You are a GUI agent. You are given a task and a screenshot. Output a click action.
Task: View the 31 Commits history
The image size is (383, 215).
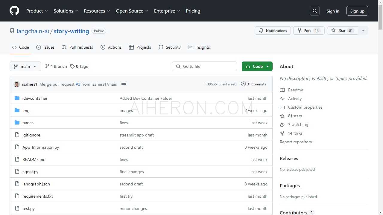(254, 84)
